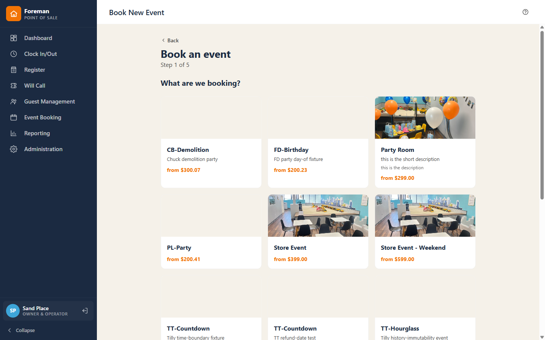Open Dashboard from the sidebar
Image resolution: width=545 pixels, height=340 pixels.
pos(48,38)
